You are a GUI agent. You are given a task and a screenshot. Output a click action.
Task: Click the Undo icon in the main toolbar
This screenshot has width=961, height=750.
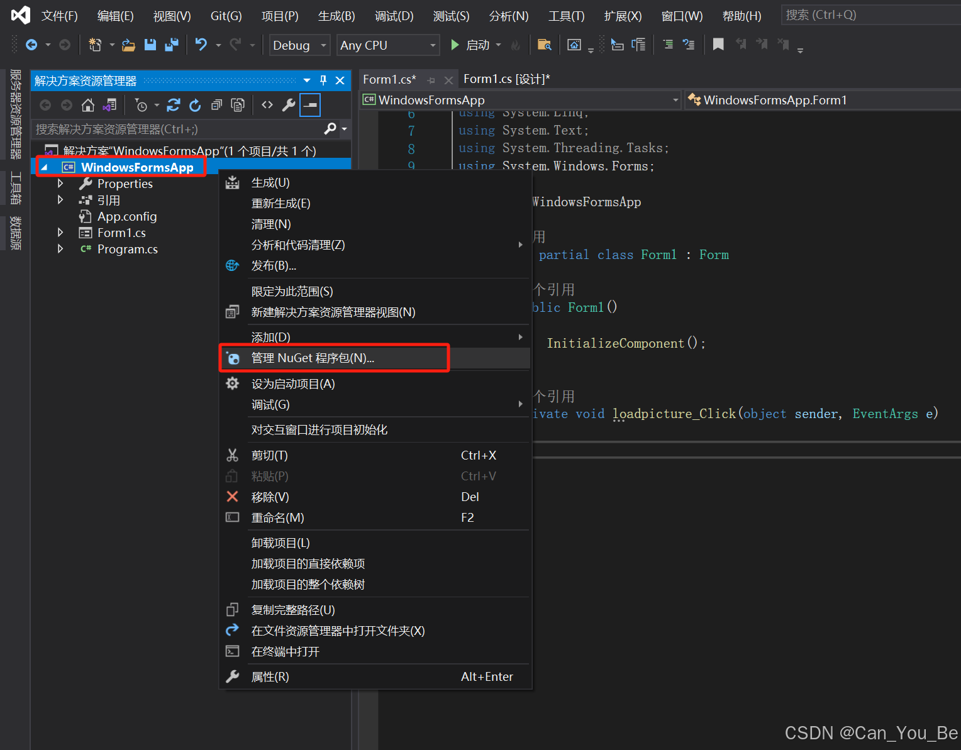(200, 45)
